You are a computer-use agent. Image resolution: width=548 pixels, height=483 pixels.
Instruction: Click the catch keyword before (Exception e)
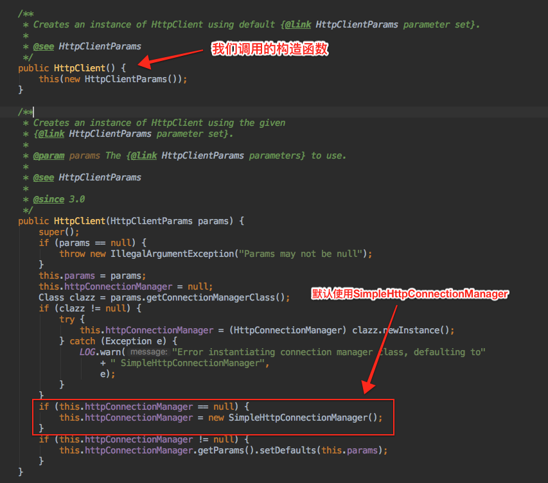tap(82, 341)
